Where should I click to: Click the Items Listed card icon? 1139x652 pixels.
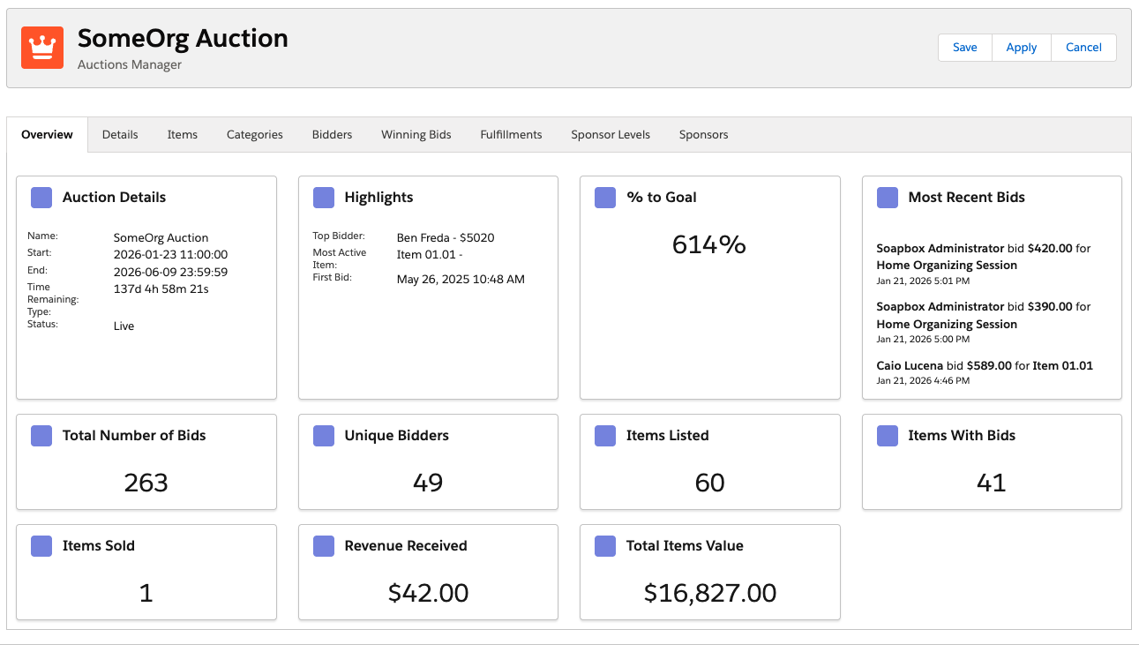605,436
